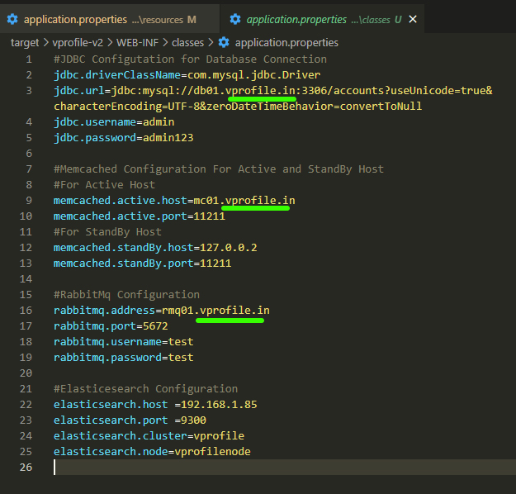
Task: Click 'elasticsearch.node' key
Action: (x=111, y=452)
